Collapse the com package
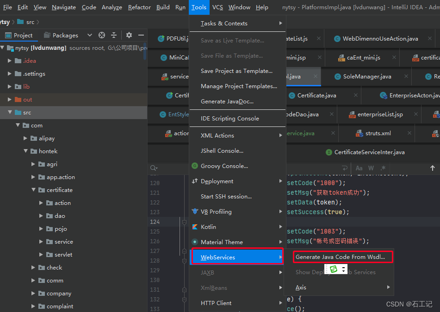This screenshot has height=312, width=440. tap(18, 125)
